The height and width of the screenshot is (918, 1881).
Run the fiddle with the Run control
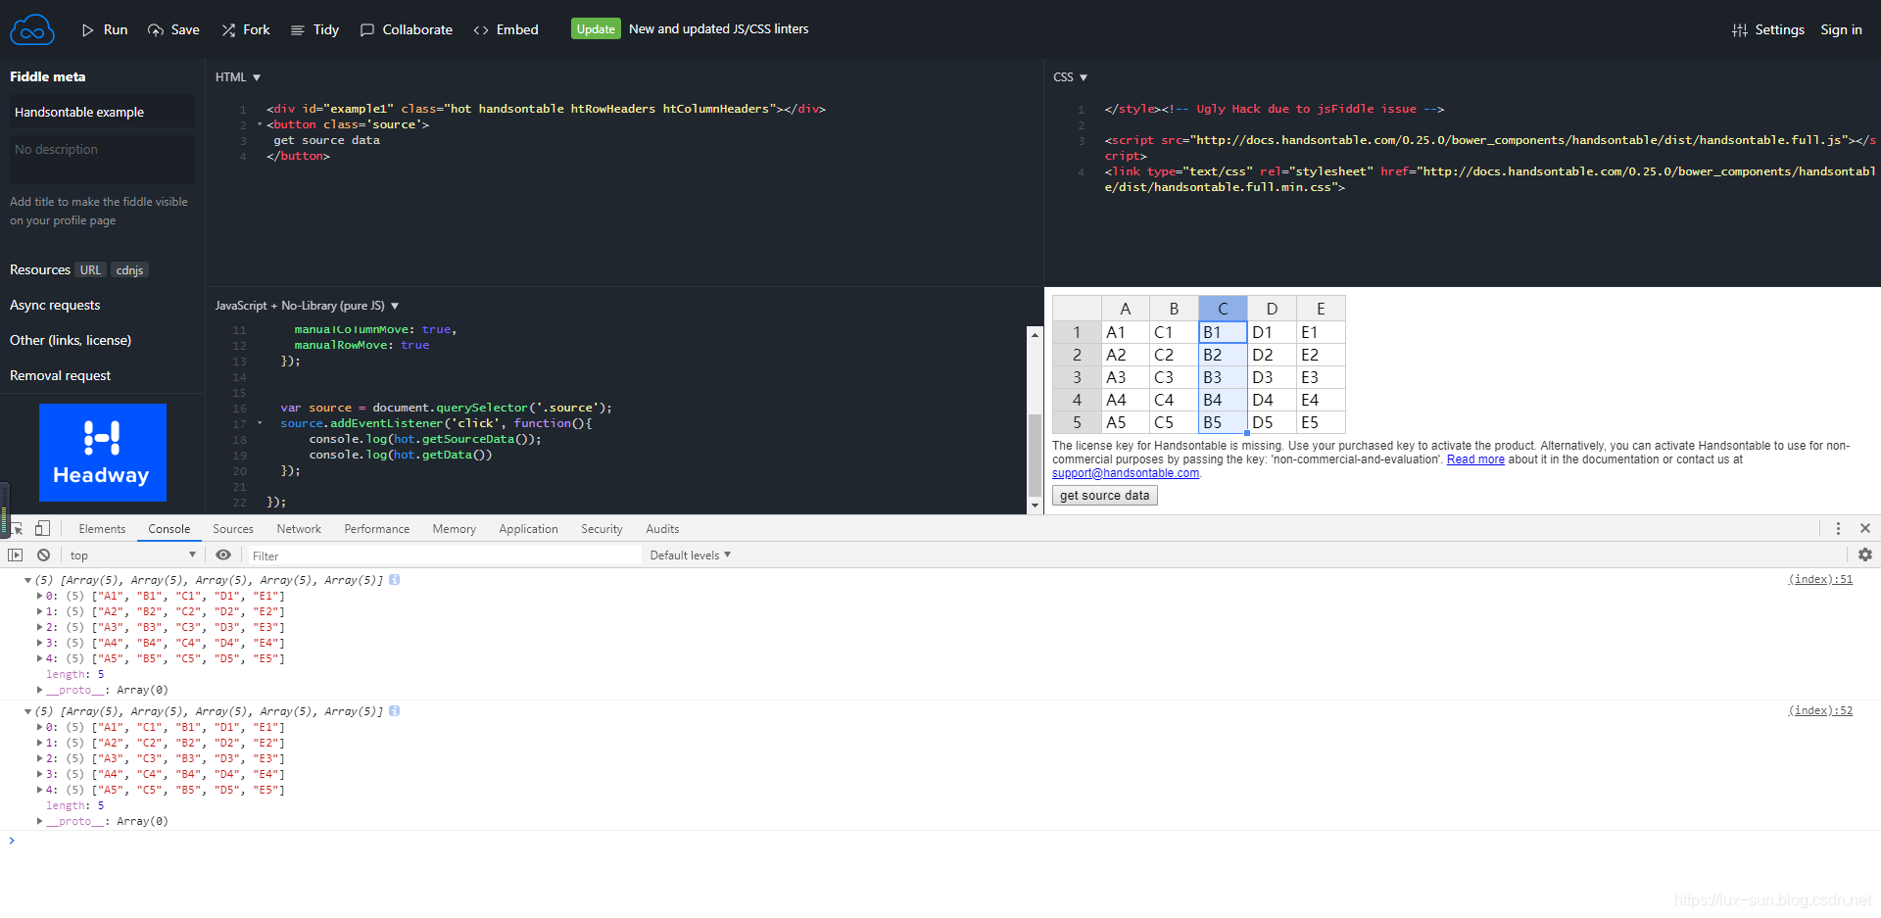tap(104, 29)
